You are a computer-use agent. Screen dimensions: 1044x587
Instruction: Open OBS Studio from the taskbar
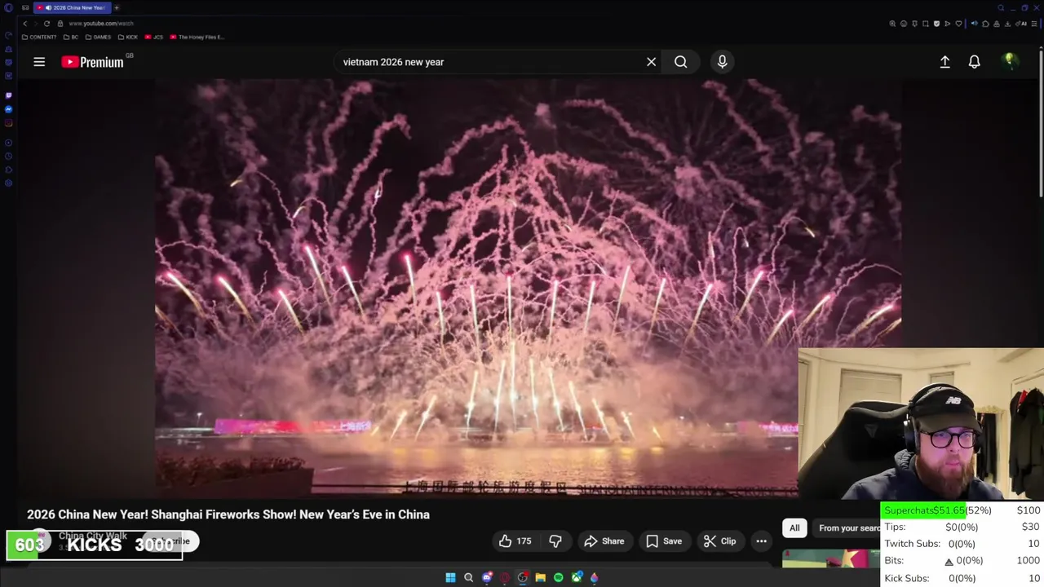[523, 577]
